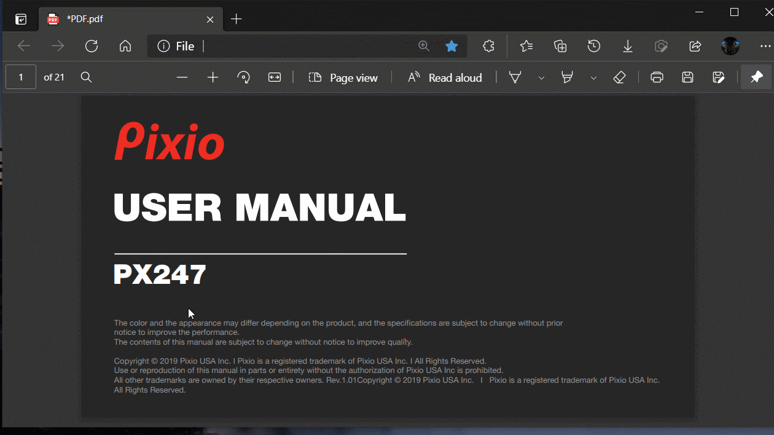This screenshot has width=774, height=435.
Task: Click the Fit to width icon
Action: pyautogui.click(x=275, y=77)
